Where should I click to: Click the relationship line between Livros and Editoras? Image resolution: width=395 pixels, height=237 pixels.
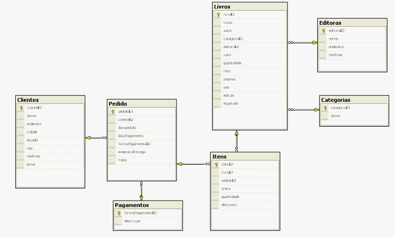click(x=302, y=42)
